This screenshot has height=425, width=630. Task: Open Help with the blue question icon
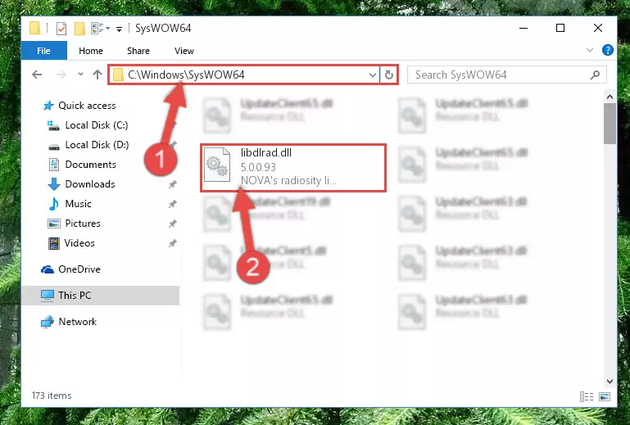tap(608, 50)
